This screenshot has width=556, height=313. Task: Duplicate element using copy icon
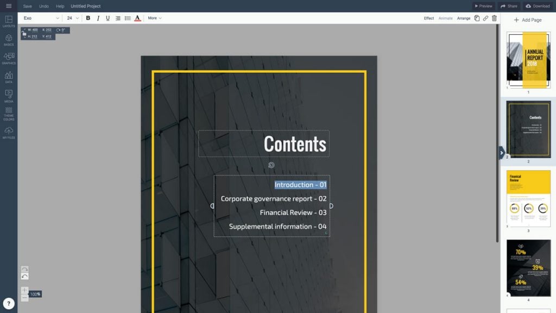477,18
